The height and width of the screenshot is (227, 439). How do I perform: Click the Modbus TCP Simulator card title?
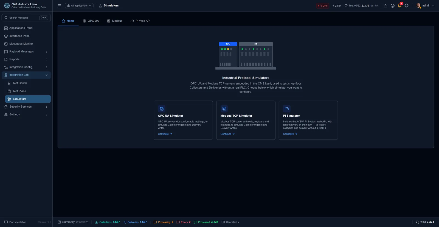(236, 116)
